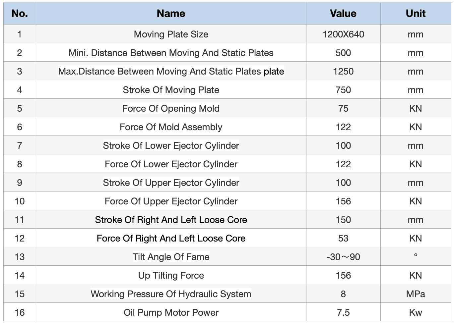Image resolution: width=455 pixels, height=324 pixels.
Task: Click "Mini. Distance Between Moving And Static Plates"
Action: 171,53
